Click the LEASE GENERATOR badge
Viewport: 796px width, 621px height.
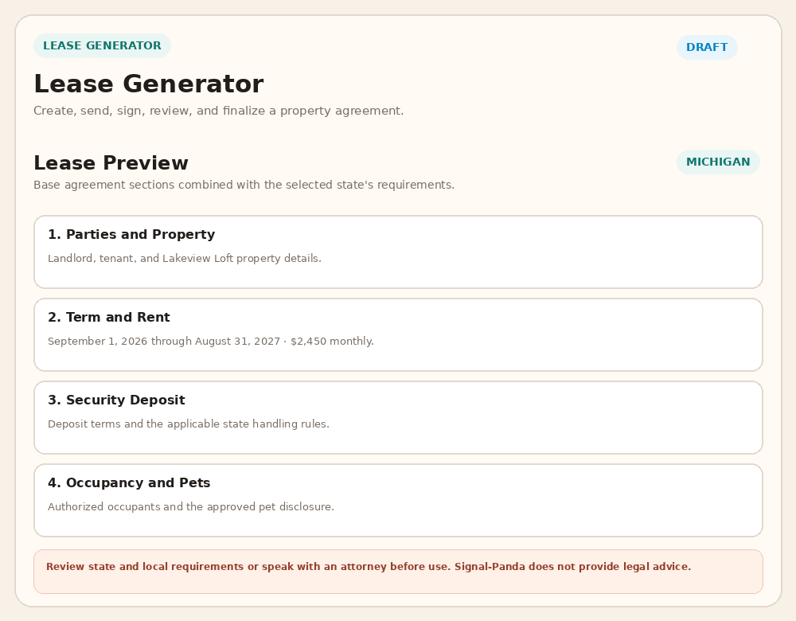[102, 45]
